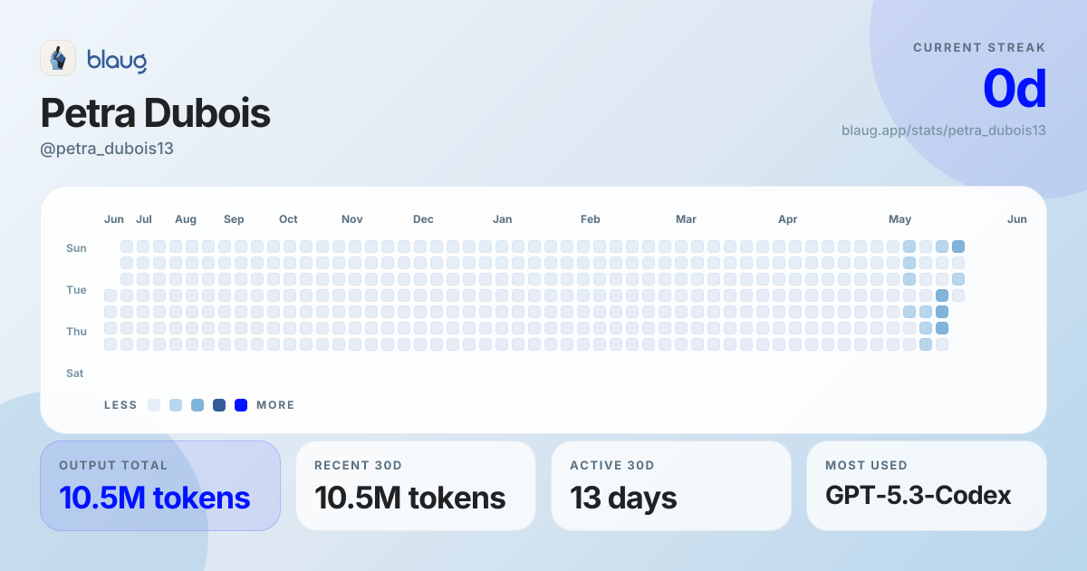Select the 13 days value text
The width and height of the screenshot is (1087, 571).
pyautogui.click(x=623, y=498)
